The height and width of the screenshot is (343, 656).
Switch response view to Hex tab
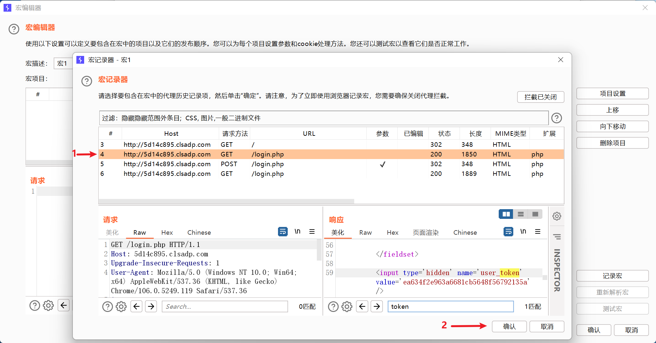[393, 232]
